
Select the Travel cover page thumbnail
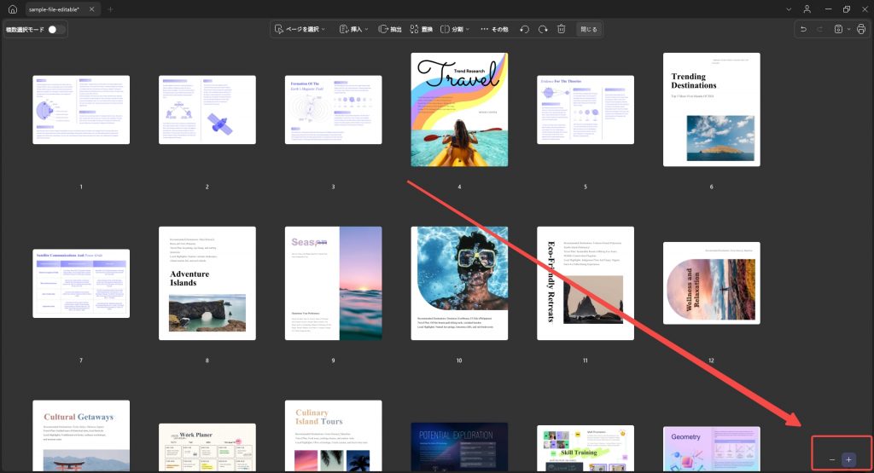[x=459, y=110]
